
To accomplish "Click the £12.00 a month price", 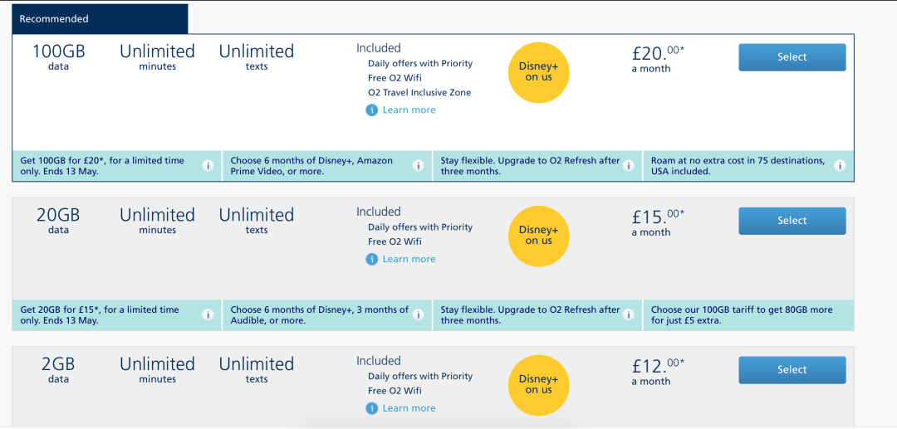I will (658, 371).
